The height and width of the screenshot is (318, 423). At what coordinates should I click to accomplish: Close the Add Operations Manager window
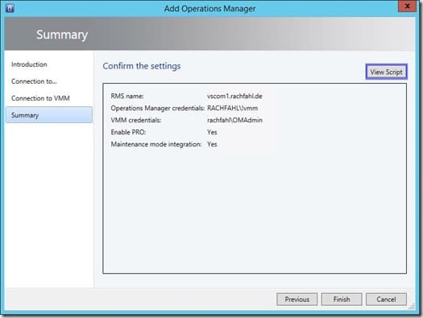[408, 6]
